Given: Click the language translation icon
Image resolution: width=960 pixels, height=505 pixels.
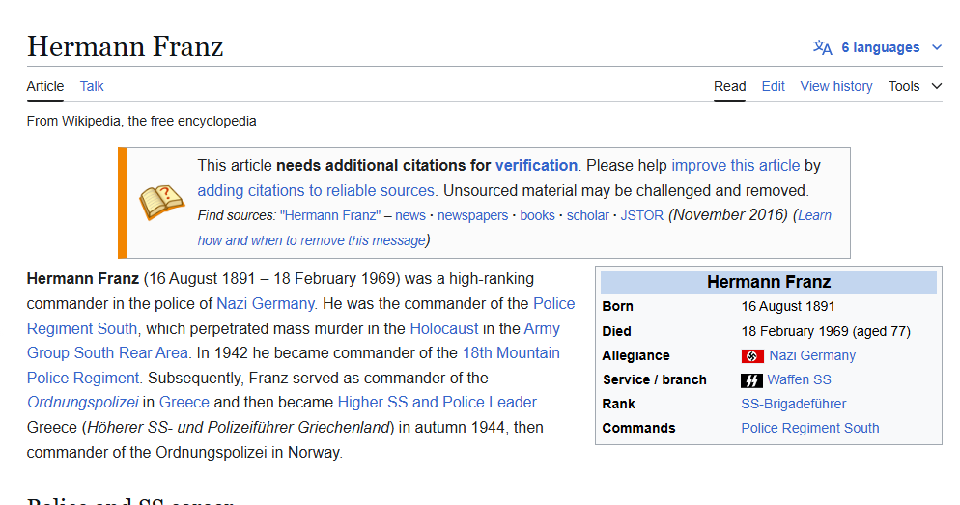Looking at the screenshot, I should (822, 47).
